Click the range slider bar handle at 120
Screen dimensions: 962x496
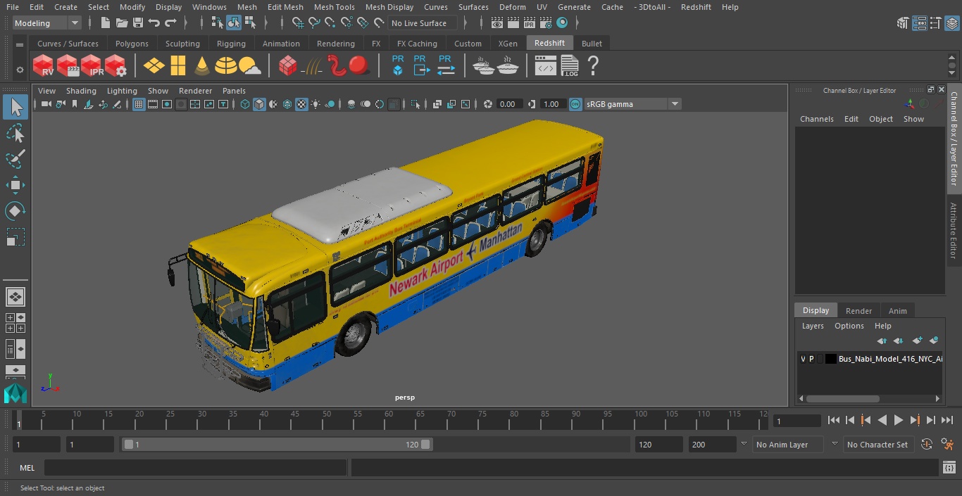coord(425,445)
